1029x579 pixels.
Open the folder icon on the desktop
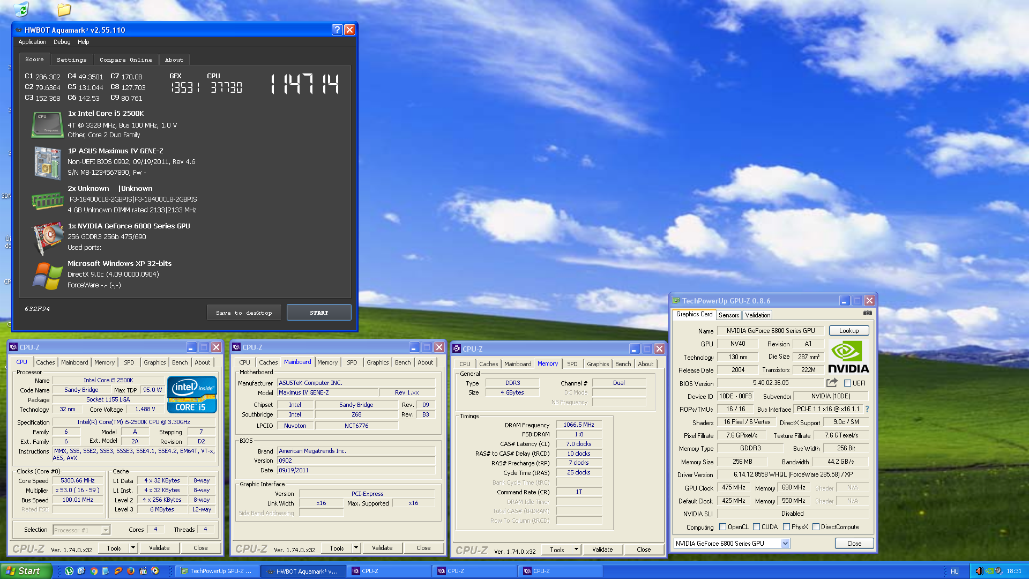point(64,9)
